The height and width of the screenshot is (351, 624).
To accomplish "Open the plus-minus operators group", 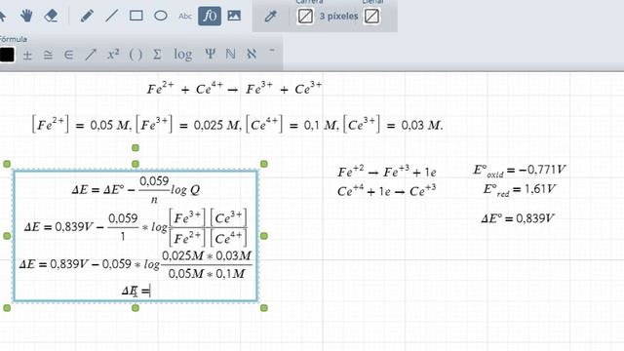I will [x=27, y=55].
